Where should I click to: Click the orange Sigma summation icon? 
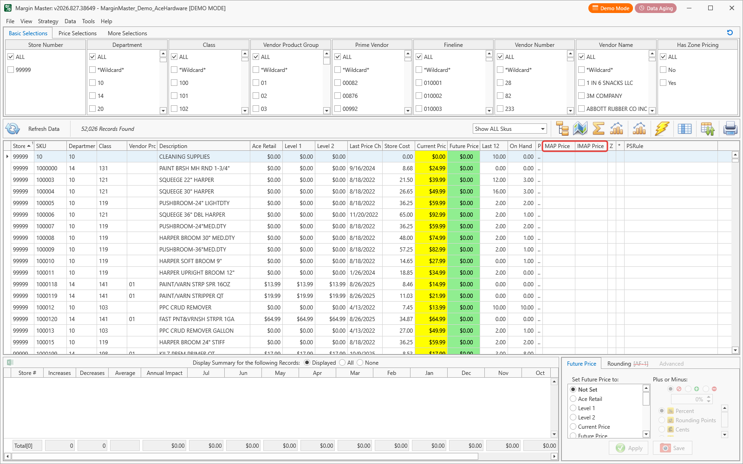coord(599,129)
